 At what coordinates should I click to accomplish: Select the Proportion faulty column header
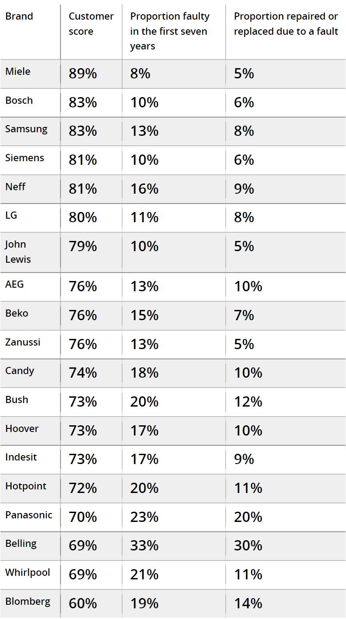(169, 31)
